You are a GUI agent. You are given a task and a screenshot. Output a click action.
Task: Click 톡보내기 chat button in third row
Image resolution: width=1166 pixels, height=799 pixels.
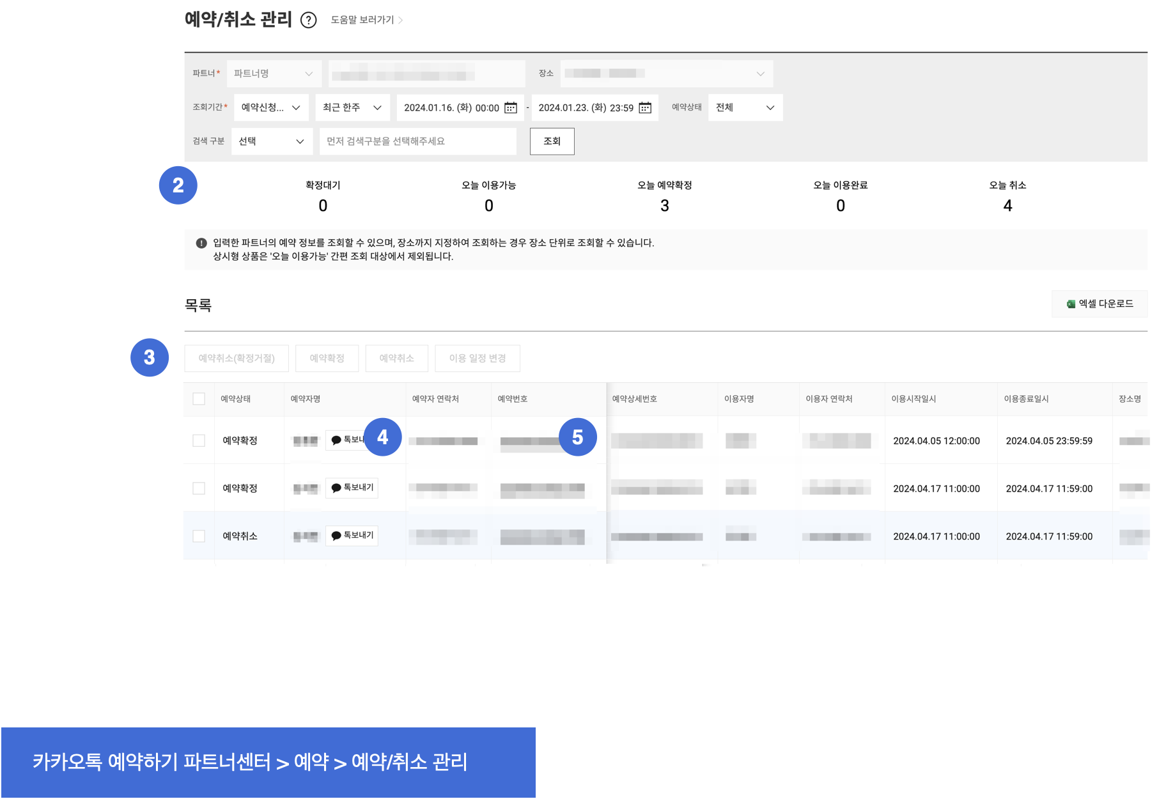pyautogui.click(x=352, y=536)
